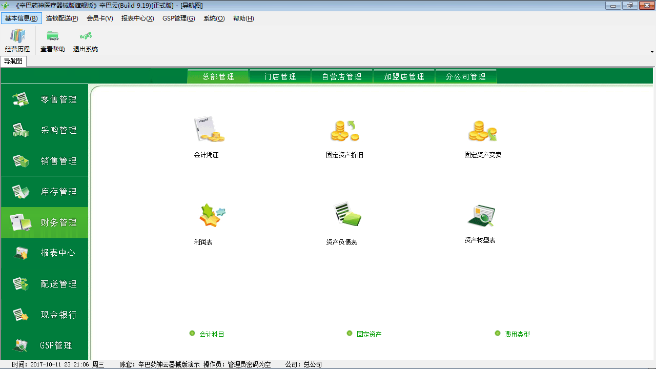This screenshot has height=369, width=656.
Task: Open the 资产负债表 icon
Action: click(x=347, y=215)
